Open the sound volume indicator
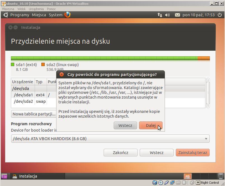This screenshot has height=186, width=225. 167,15
